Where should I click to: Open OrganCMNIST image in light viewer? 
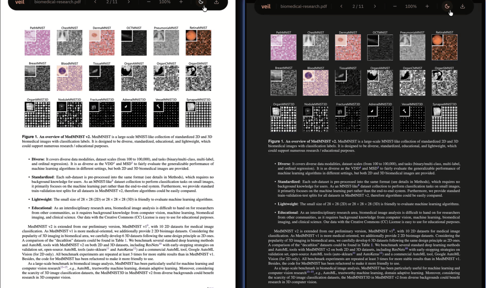click(166, 78)
